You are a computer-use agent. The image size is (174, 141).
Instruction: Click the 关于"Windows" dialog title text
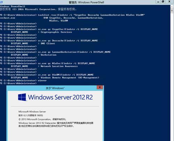55,88
